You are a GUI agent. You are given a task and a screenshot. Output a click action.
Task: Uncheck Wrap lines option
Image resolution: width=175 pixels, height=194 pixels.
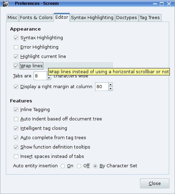click(x=16, y=66)
